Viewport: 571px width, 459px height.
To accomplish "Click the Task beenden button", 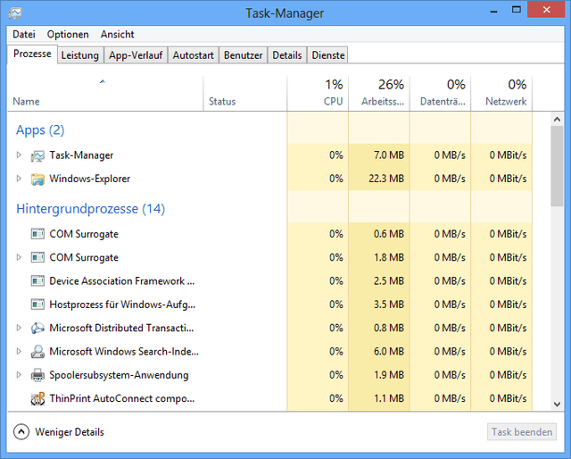I will 522,432.
